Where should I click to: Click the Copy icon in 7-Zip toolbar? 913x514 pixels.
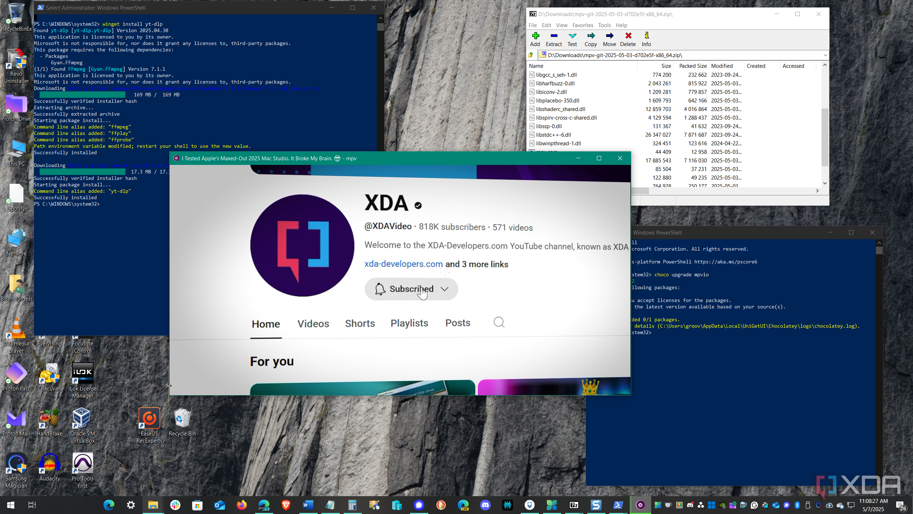[x=591, y=39]
